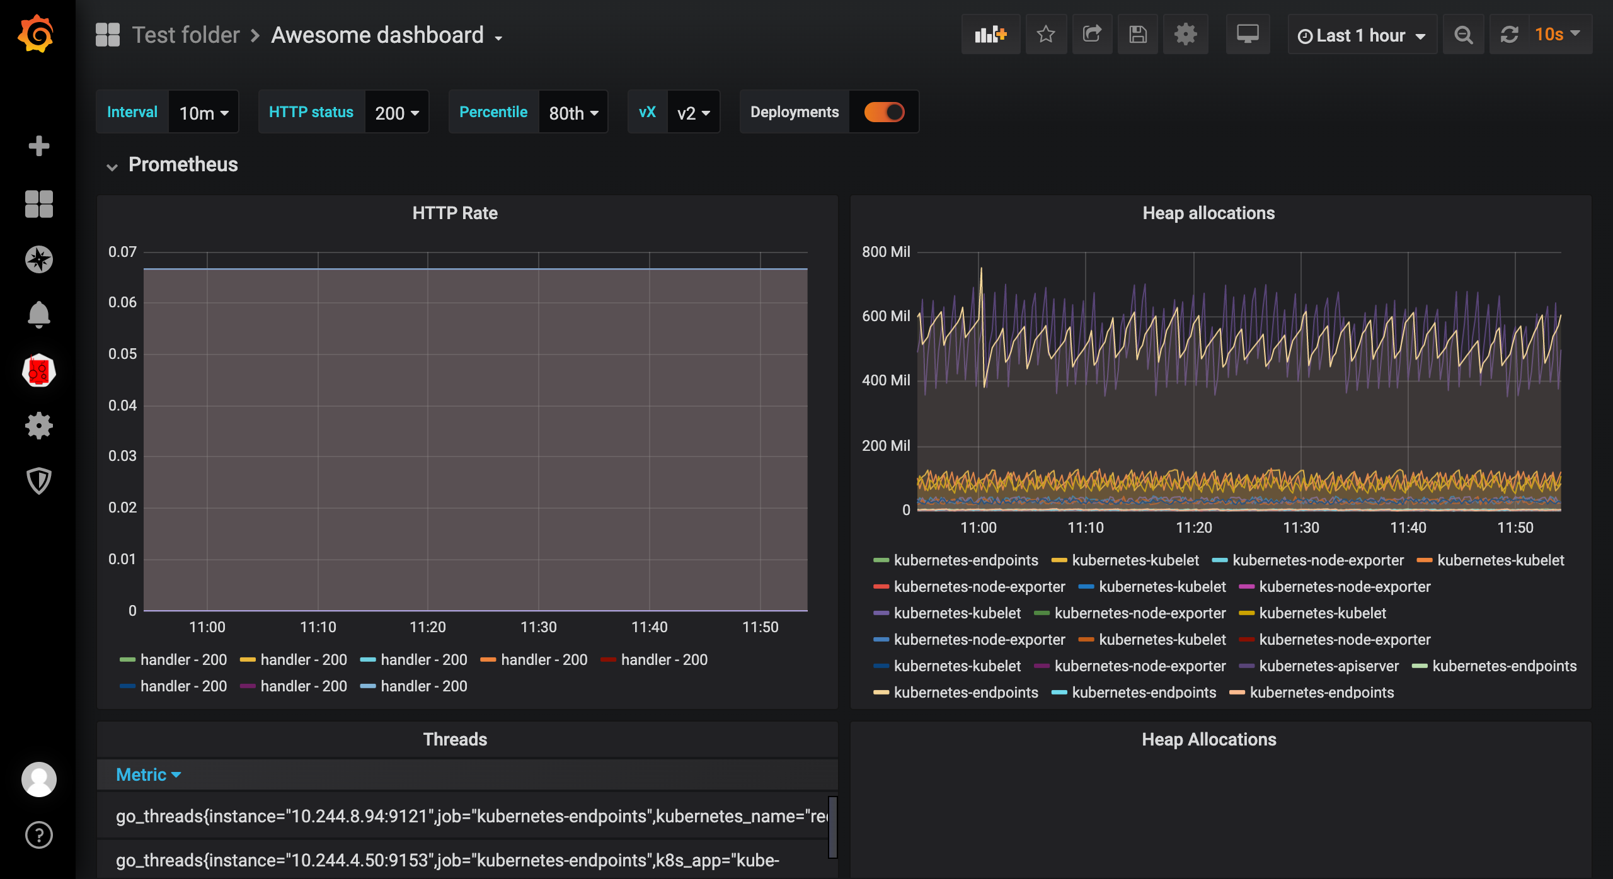Click the purple handler - 200 legend entry
1613x879 pixels.
tap(294, 686)
